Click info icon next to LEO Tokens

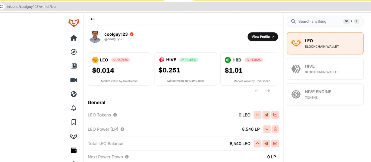tap(115, 115)
